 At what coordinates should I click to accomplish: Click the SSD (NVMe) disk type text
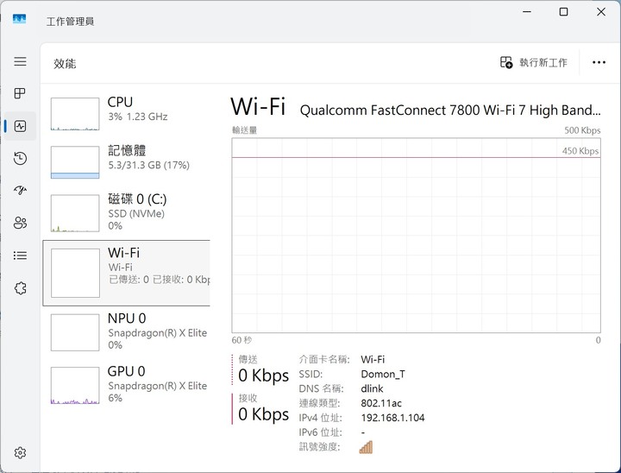coord(136,214)
